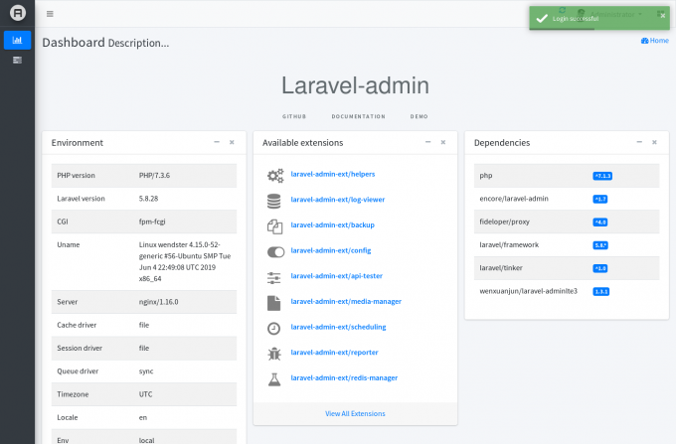Collapse the Environment panel

click(217, 142)
